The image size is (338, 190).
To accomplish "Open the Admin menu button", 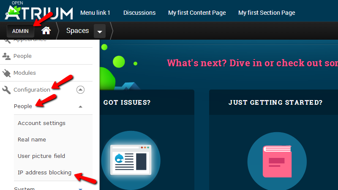I will (x=20, y=31).
